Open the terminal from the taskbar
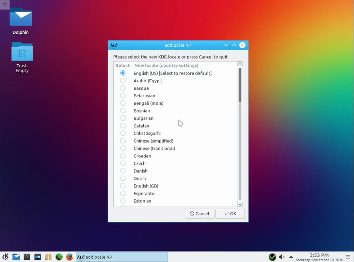Image resolution: width=354 pixels, height=262 pixels. pos(27,257)
